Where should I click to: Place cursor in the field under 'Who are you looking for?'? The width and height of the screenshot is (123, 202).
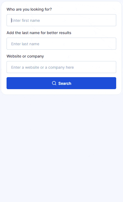[x=61, y=20]
